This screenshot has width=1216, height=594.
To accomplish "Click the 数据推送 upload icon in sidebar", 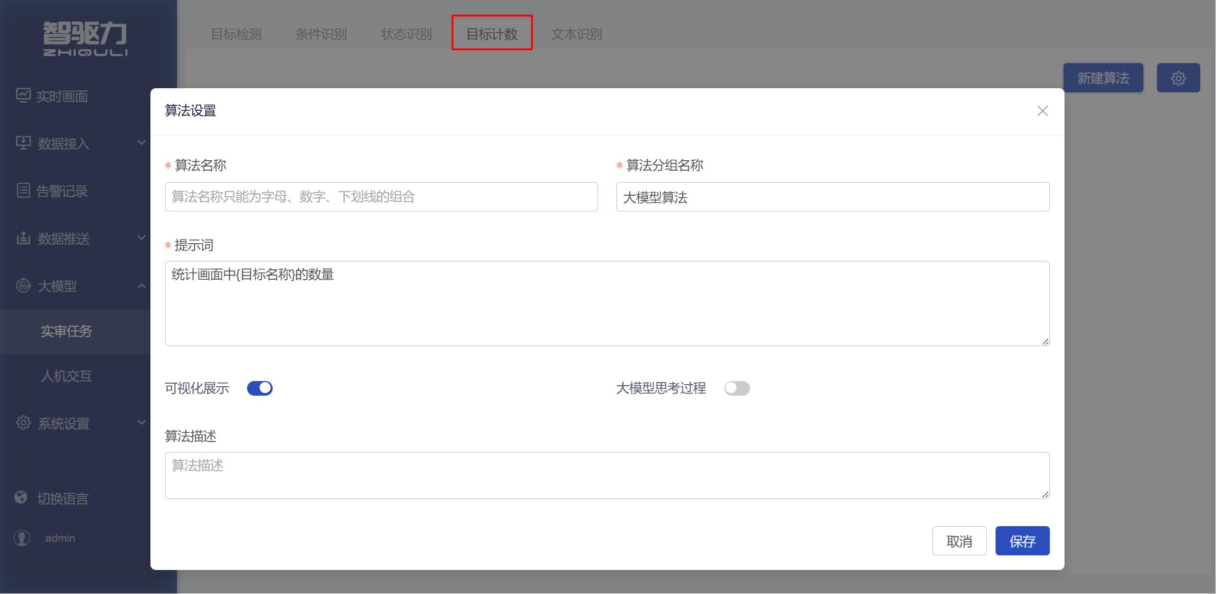I will 23,238.
